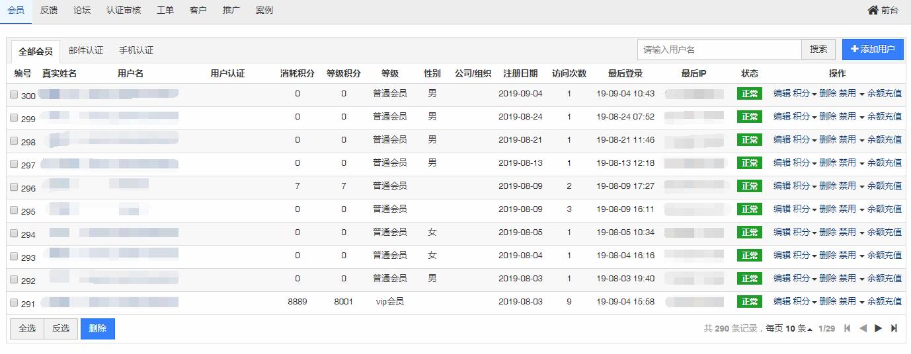Image resolution: width=911 pixels, height=354 pixels.
Task: Open the 禁用 dropdown for member 297
Action: coord(852,163)
